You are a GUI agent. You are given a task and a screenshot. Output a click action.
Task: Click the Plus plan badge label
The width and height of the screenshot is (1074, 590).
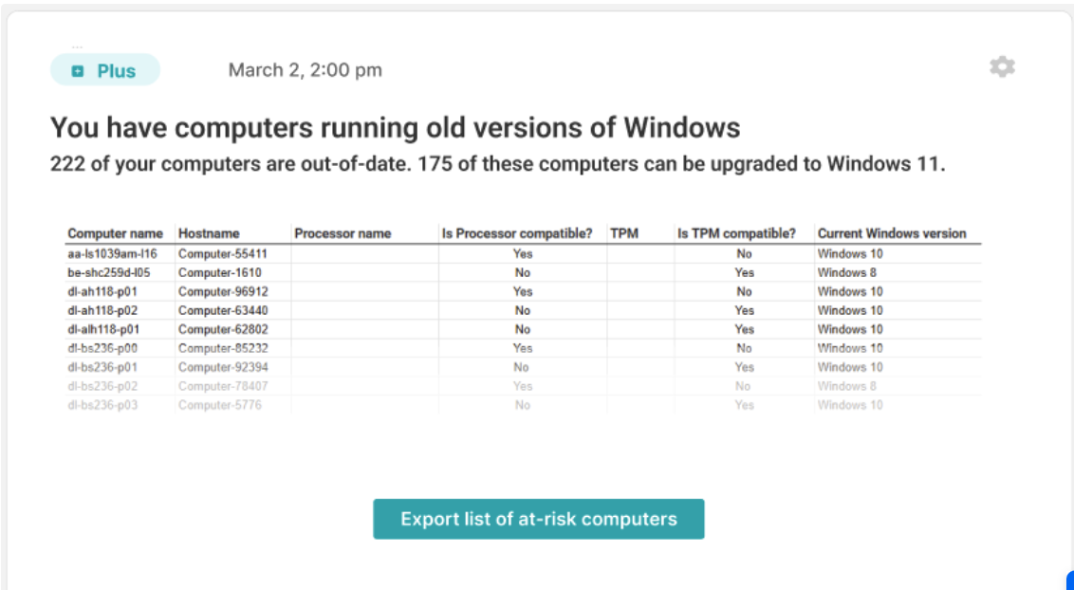[116, 71]
